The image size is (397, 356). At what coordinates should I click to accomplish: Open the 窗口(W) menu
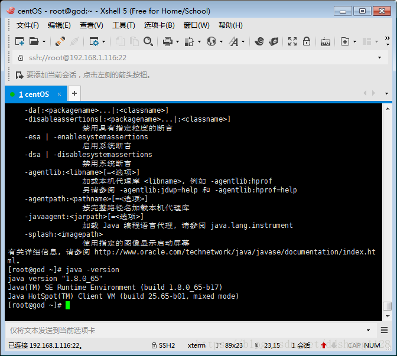pos(197,25)
